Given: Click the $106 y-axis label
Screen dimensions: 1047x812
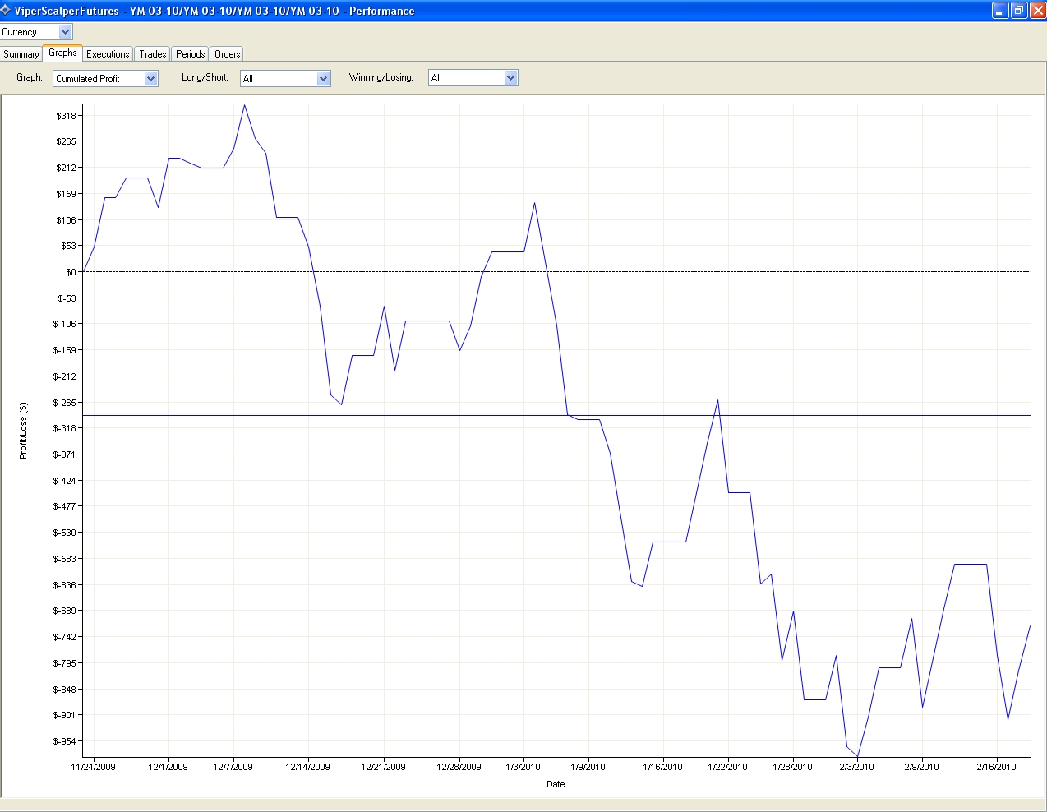Looking at the screenshot, I should click(x=66, y=220).
